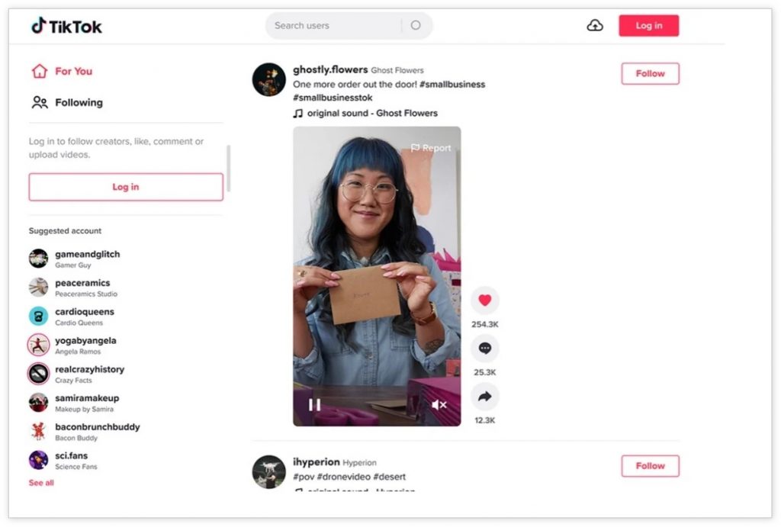Type in the Search users field
The width and height of the screenshot is (781, 527).
tap(332, 25)
